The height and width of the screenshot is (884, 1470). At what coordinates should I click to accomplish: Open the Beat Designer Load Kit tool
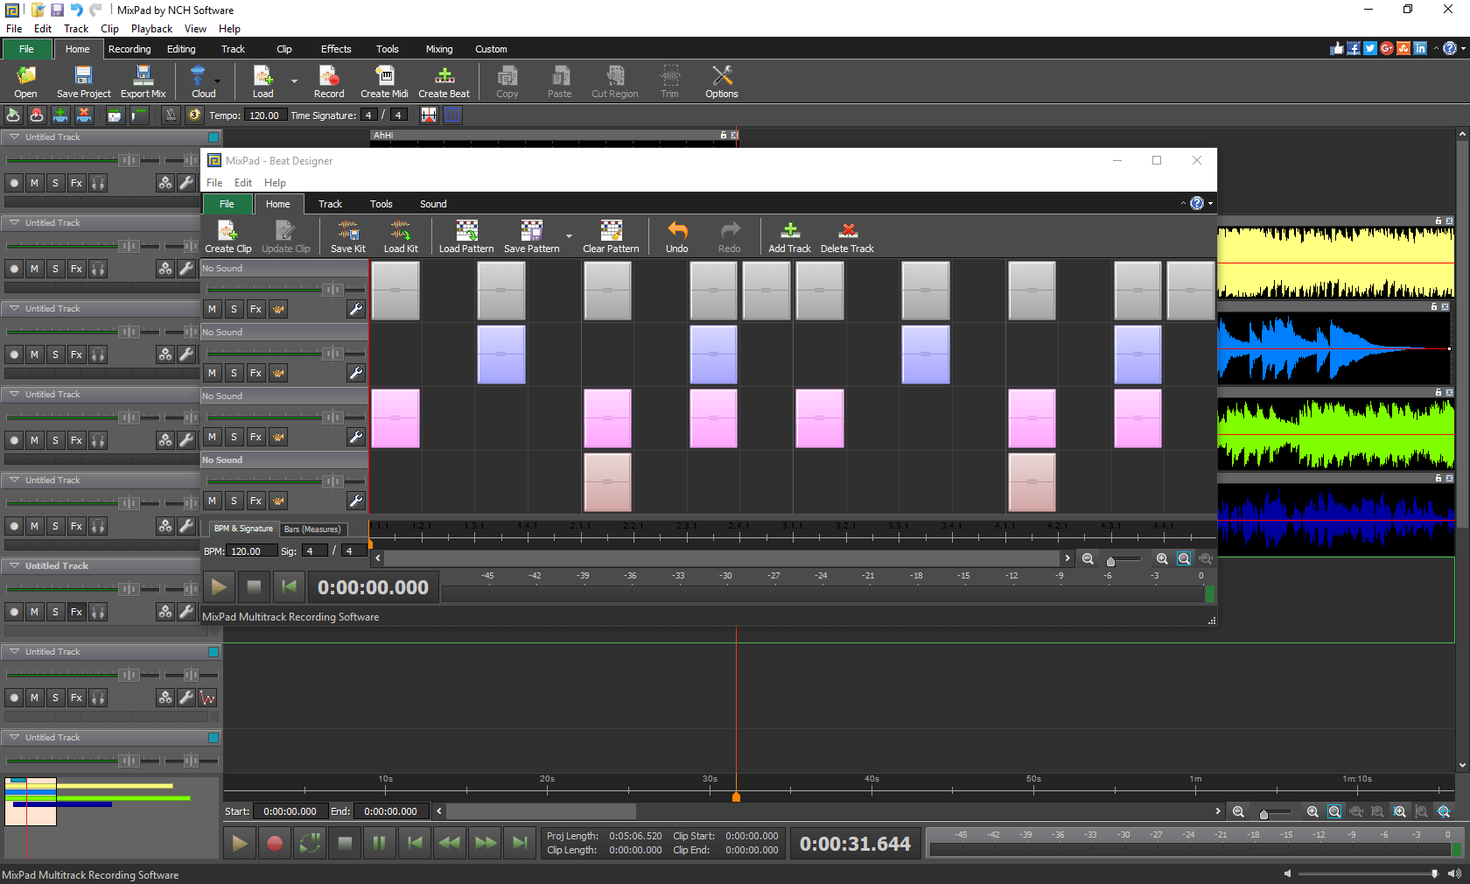coord(401,235)
